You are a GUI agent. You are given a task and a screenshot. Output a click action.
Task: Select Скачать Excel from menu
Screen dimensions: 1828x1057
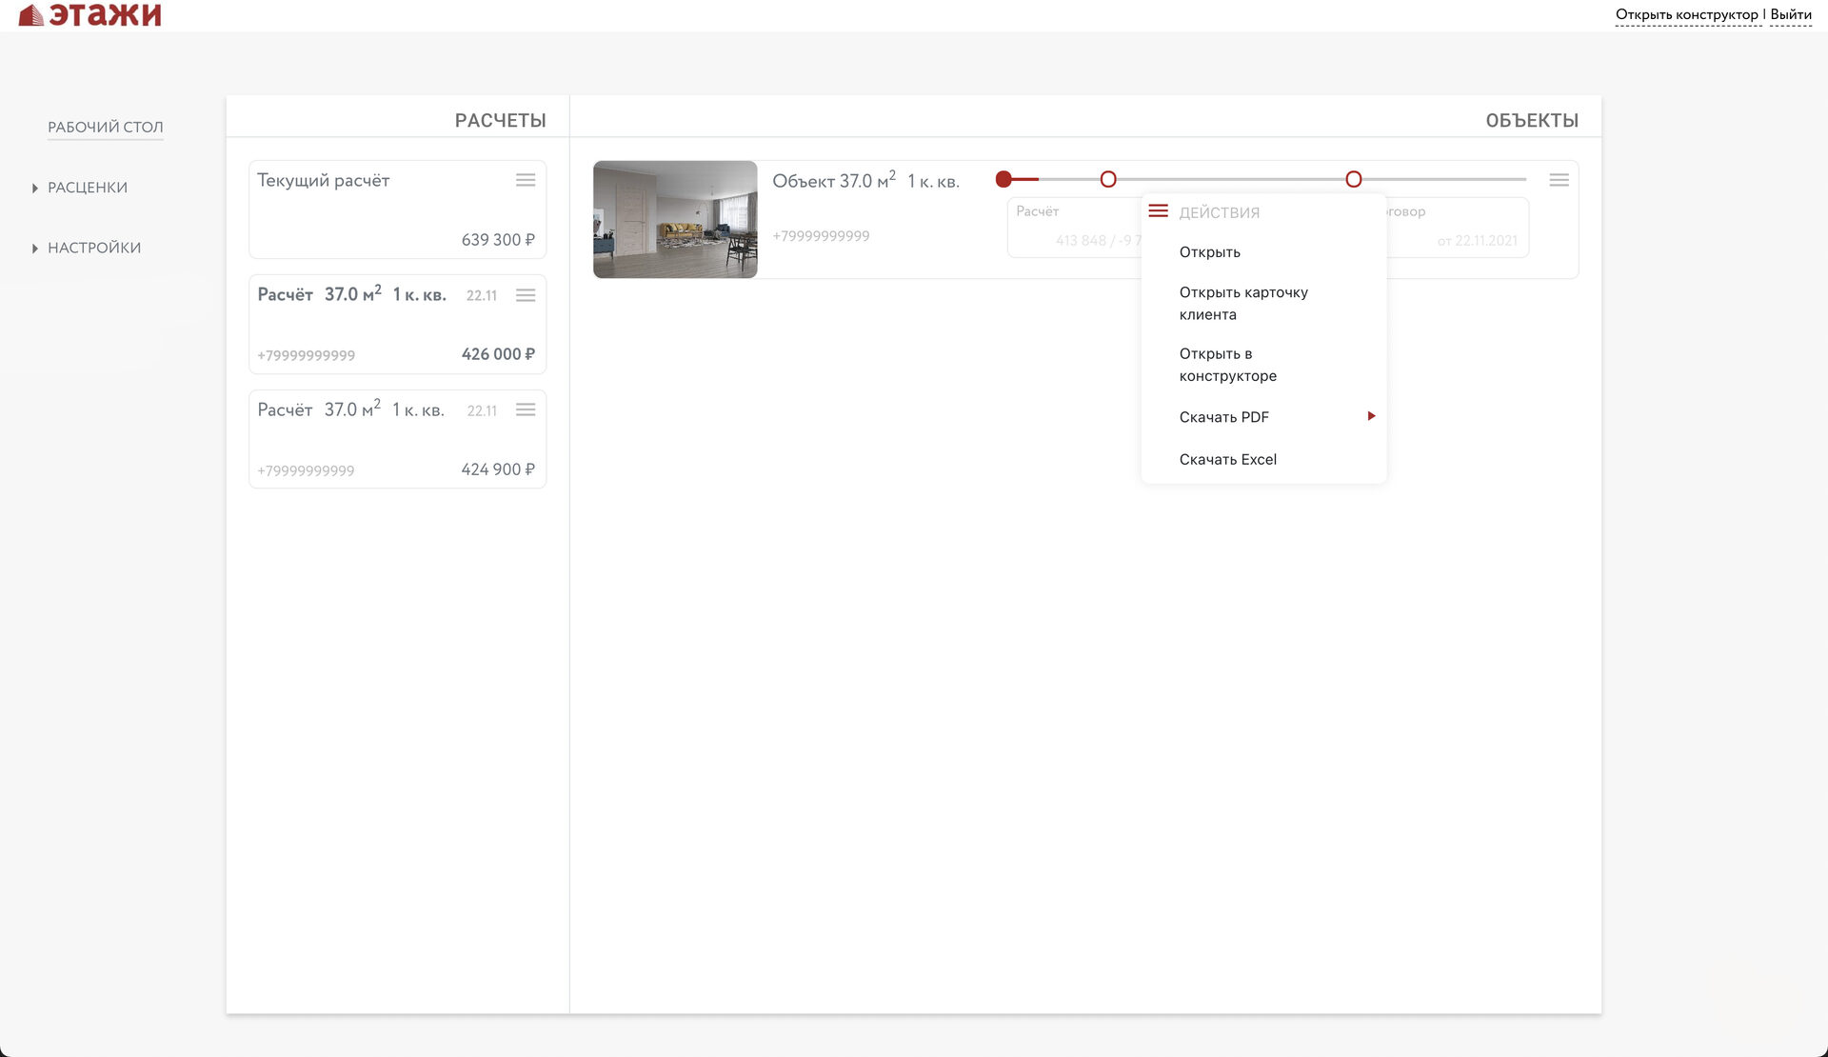[1227, 459]
